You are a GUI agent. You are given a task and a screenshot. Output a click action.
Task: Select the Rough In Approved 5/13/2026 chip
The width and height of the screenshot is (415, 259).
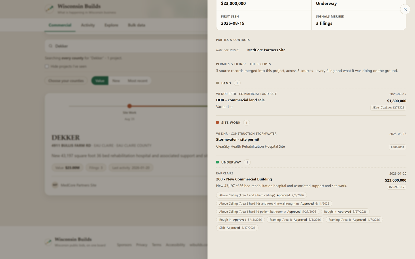pyautogui.click(x=240, y=220)
